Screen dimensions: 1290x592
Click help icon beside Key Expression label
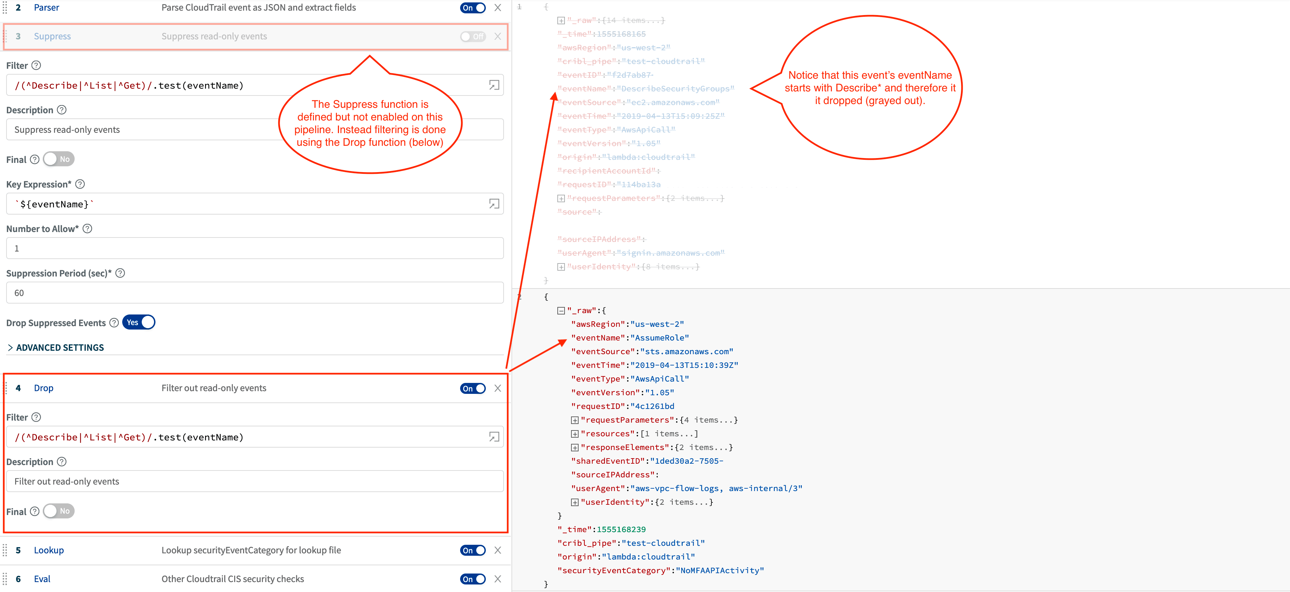[x=80, y=184]
